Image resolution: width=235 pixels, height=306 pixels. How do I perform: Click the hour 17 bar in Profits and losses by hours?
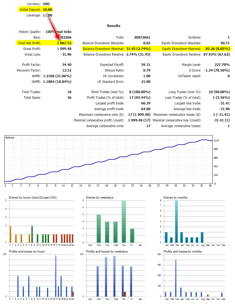click(56, 276)
